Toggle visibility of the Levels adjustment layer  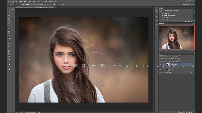point(160,70)
